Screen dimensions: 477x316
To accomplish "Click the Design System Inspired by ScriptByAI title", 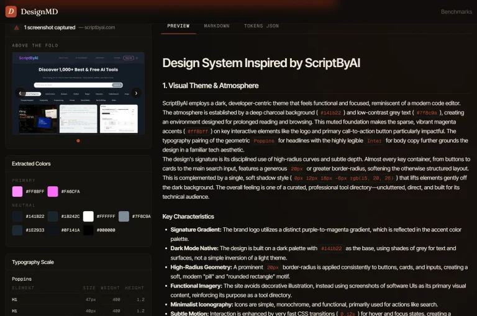I will tap(261, 63).
